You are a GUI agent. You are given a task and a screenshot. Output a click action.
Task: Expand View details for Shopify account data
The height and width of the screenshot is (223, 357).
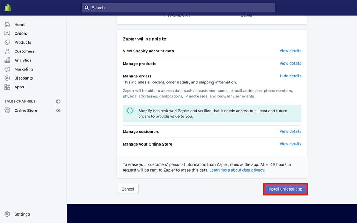pyautogui.click(x=290, y=51)
